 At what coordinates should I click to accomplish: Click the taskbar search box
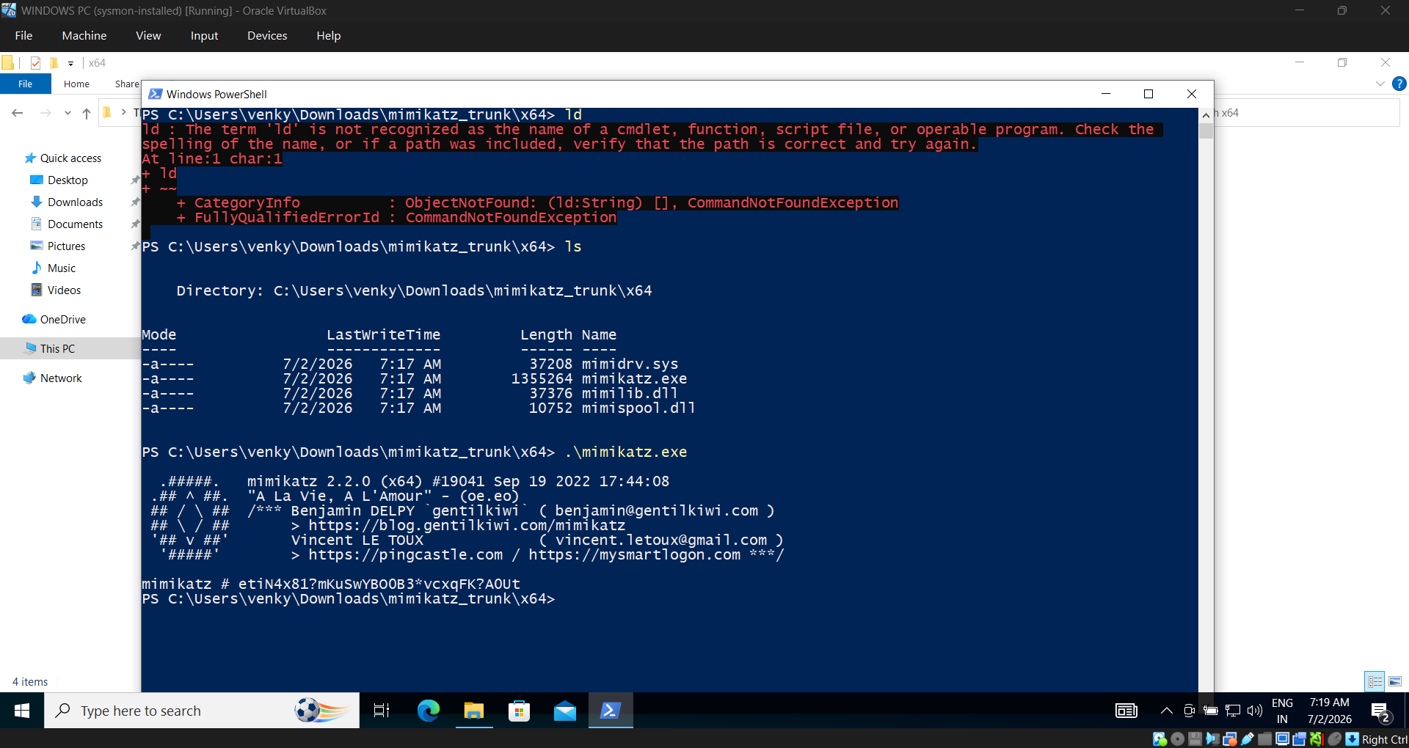click(x=202, y=711)
